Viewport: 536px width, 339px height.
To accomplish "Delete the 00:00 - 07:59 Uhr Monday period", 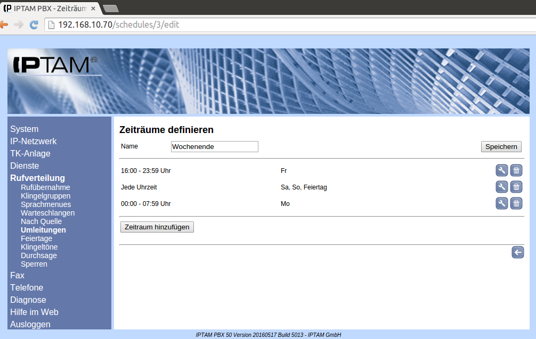I will pos(516,203).
